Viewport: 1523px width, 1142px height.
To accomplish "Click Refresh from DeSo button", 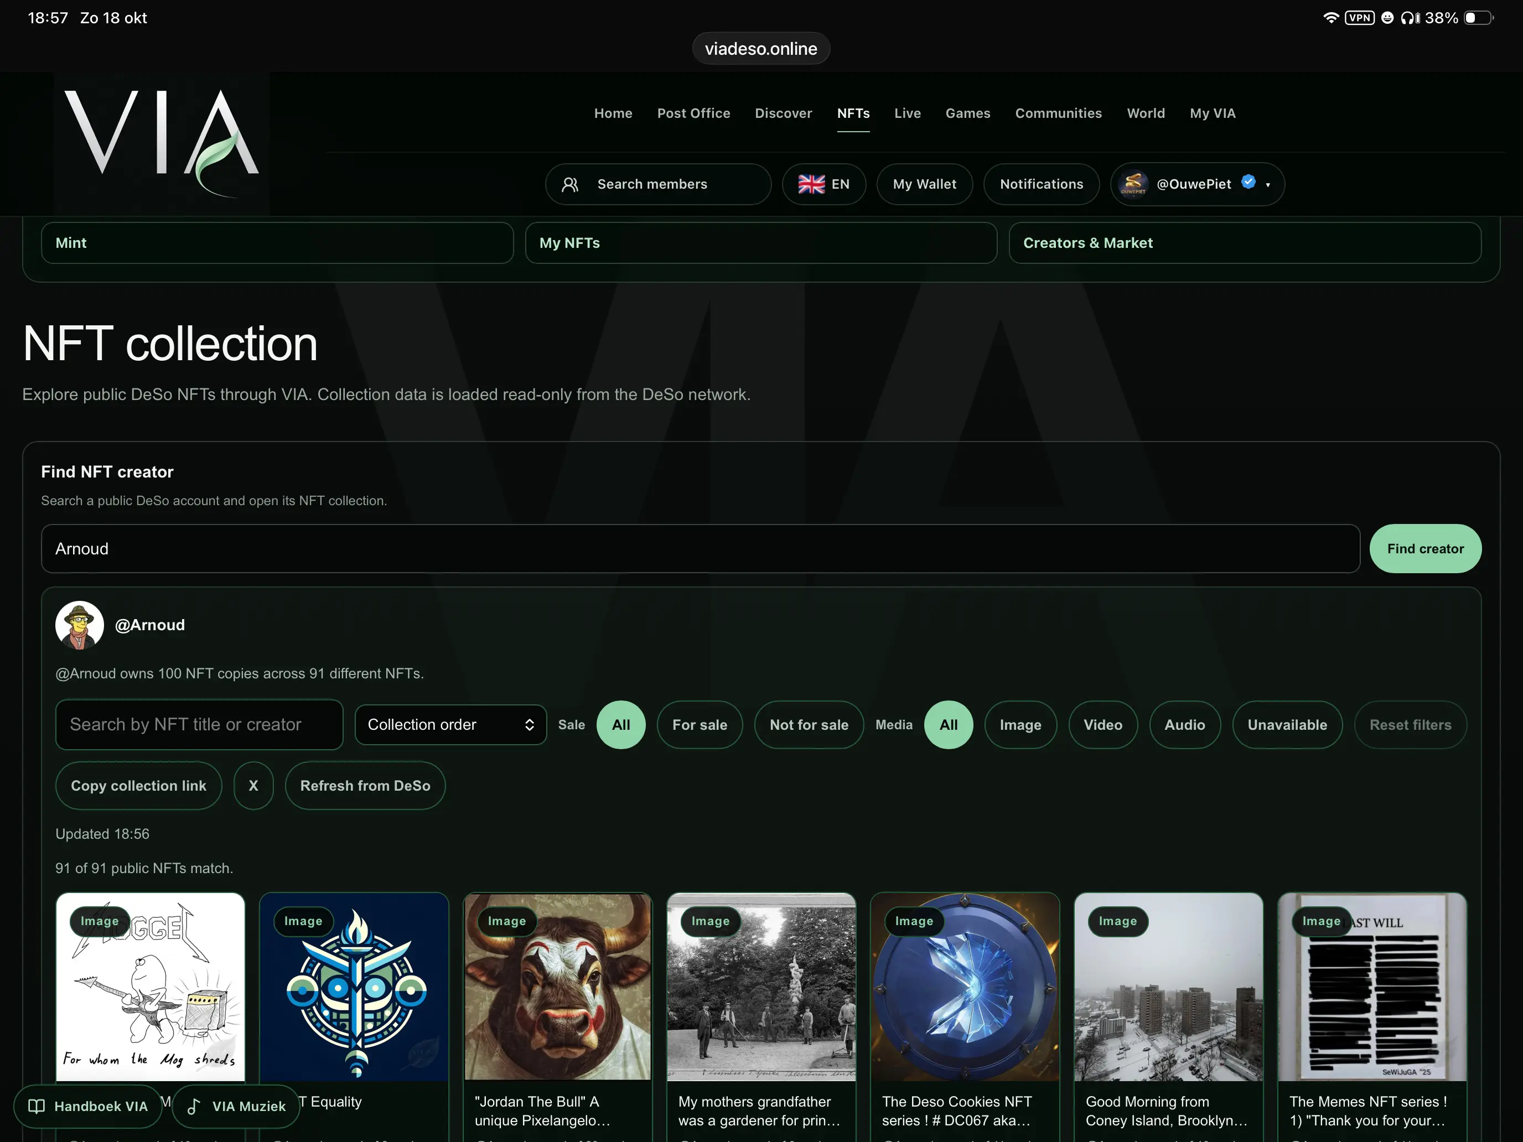I will [365, 786].
